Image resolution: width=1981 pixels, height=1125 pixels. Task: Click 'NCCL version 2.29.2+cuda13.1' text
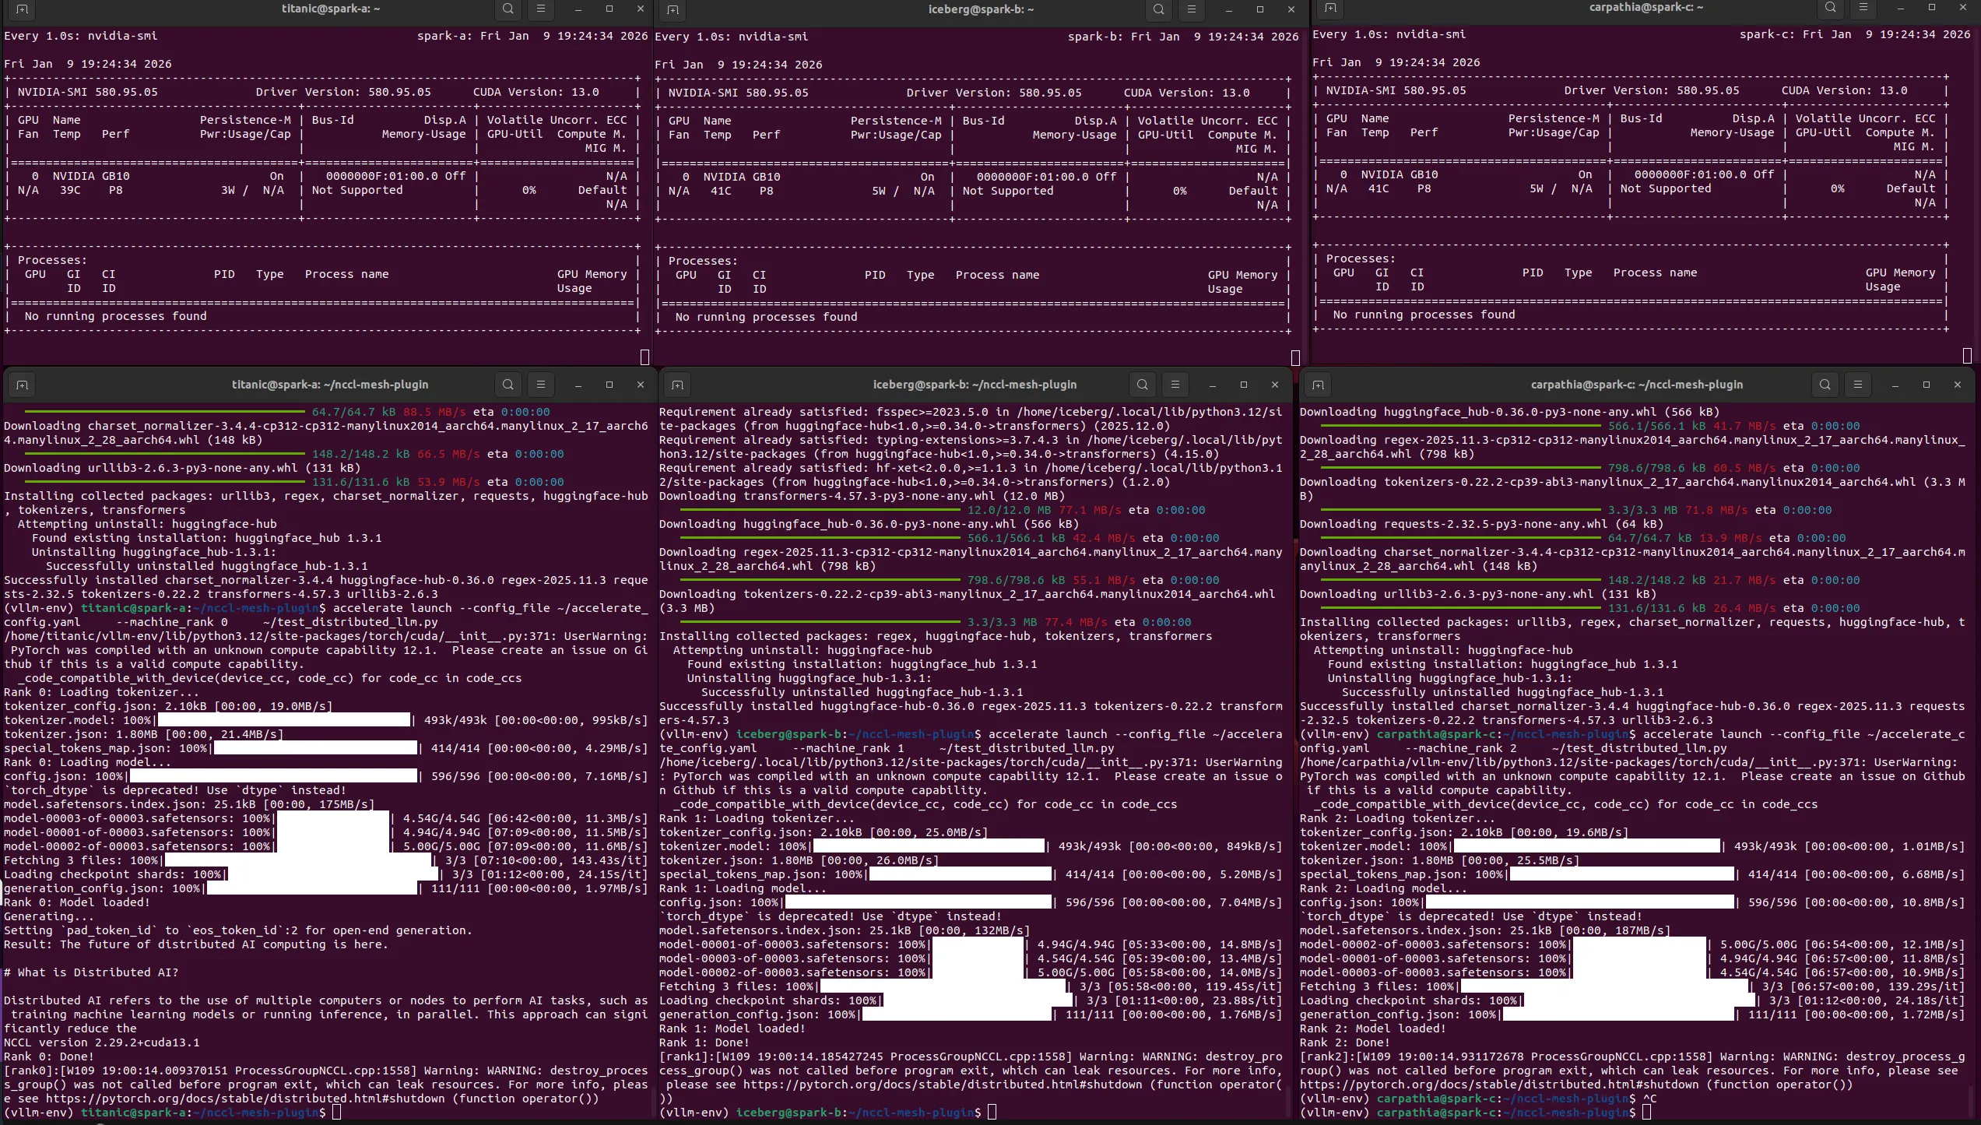(x=102, y=1042)
